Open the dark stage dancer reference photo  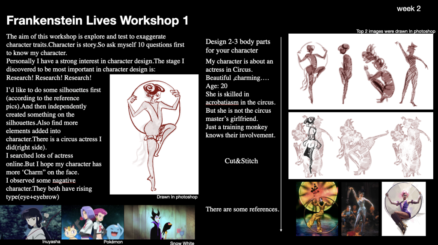click(360, 209)
